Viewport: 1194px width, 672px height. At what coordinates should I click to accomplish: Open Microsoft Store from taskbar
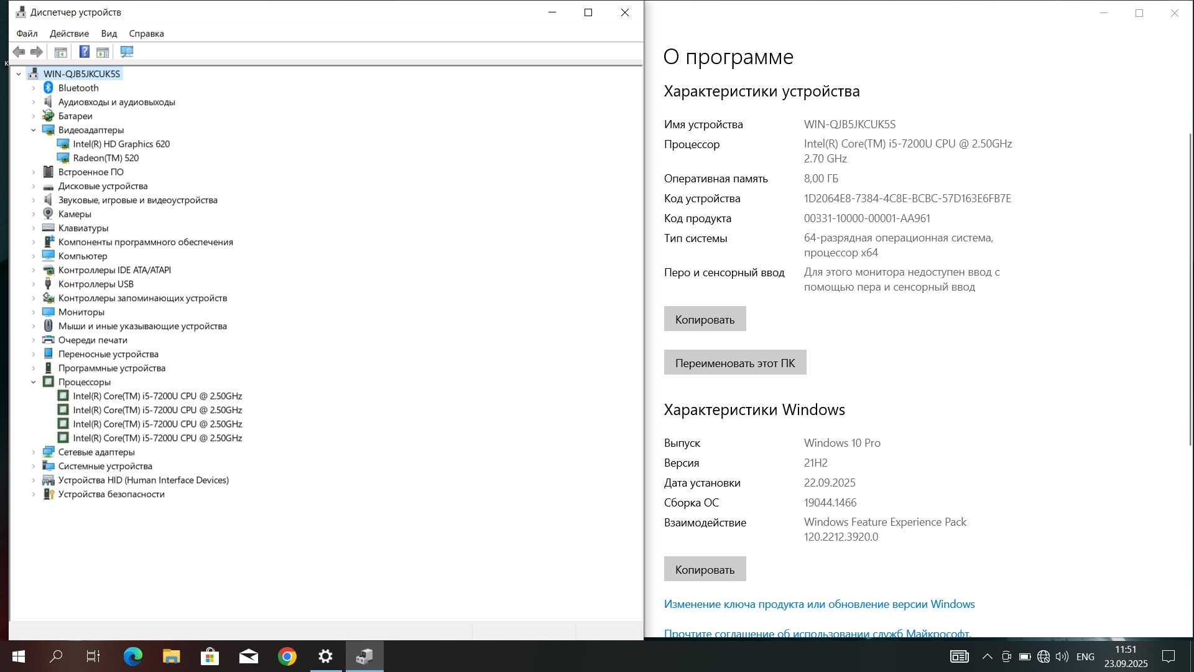[210, 656]
